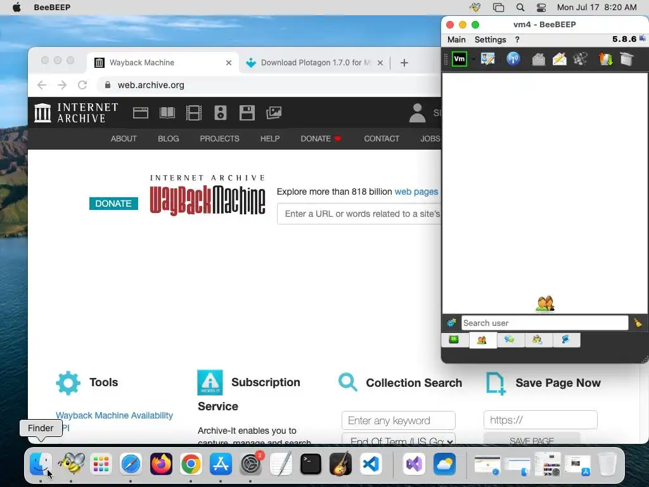This screenshot has height=487, width=649.
Task: Open Terminal from the dock
Action: point(311,464)
